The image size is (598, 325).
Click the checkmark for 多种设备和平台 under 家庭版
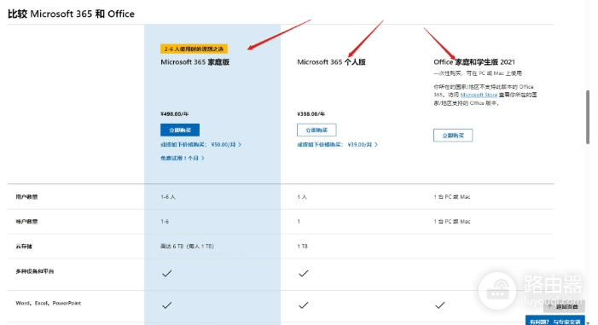coord(166,274)
